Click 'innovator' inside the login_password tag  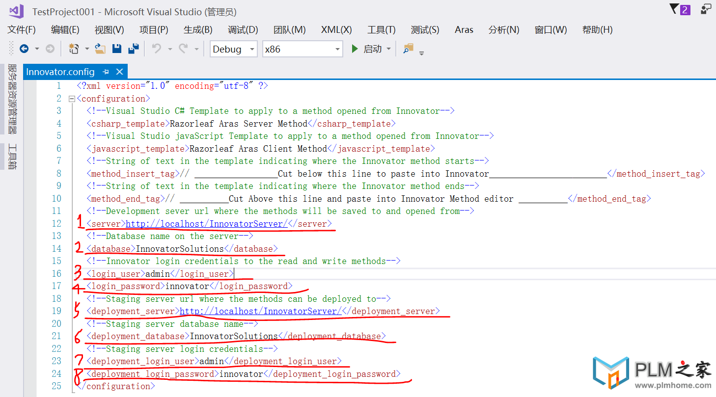pos(187,286)
